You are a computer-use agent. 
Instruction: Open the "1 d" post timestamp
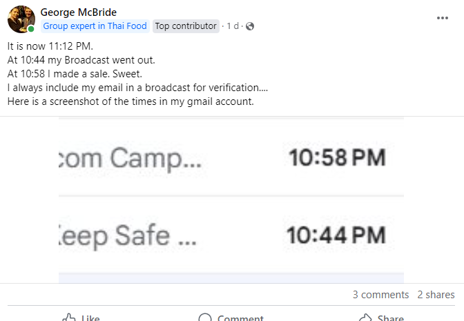233,26
